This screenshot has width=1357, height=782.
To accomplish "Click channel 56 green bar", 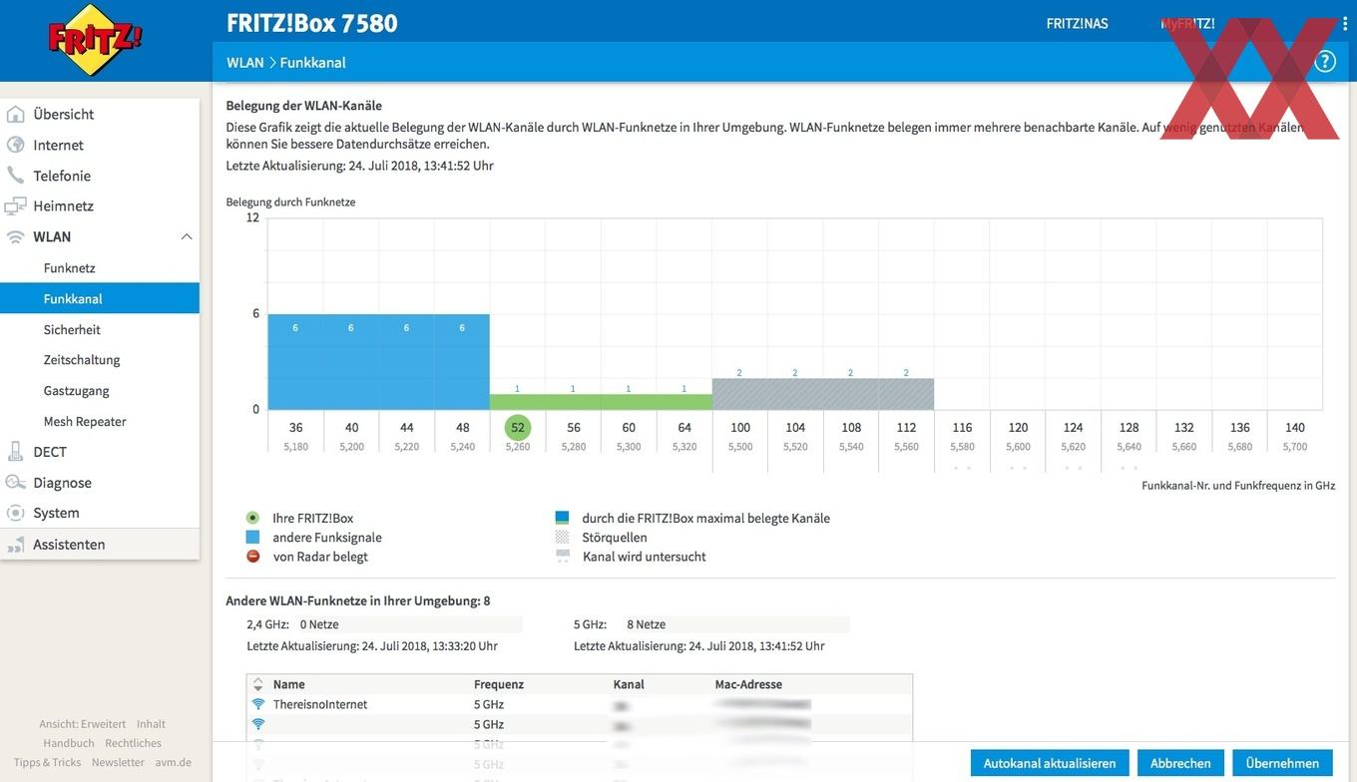I will tap(573, 402).
